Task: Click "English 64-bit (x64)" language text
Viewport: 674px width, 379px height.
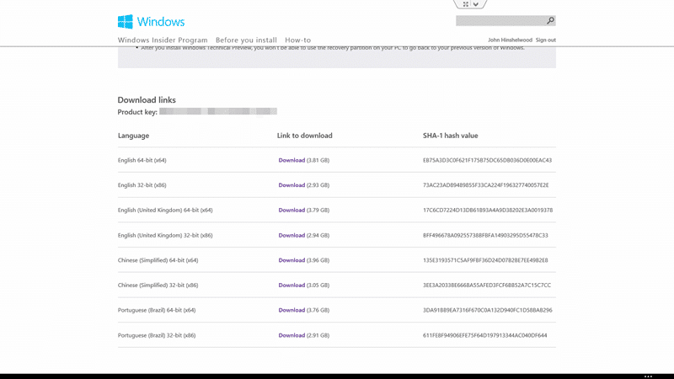Action: 142,160
